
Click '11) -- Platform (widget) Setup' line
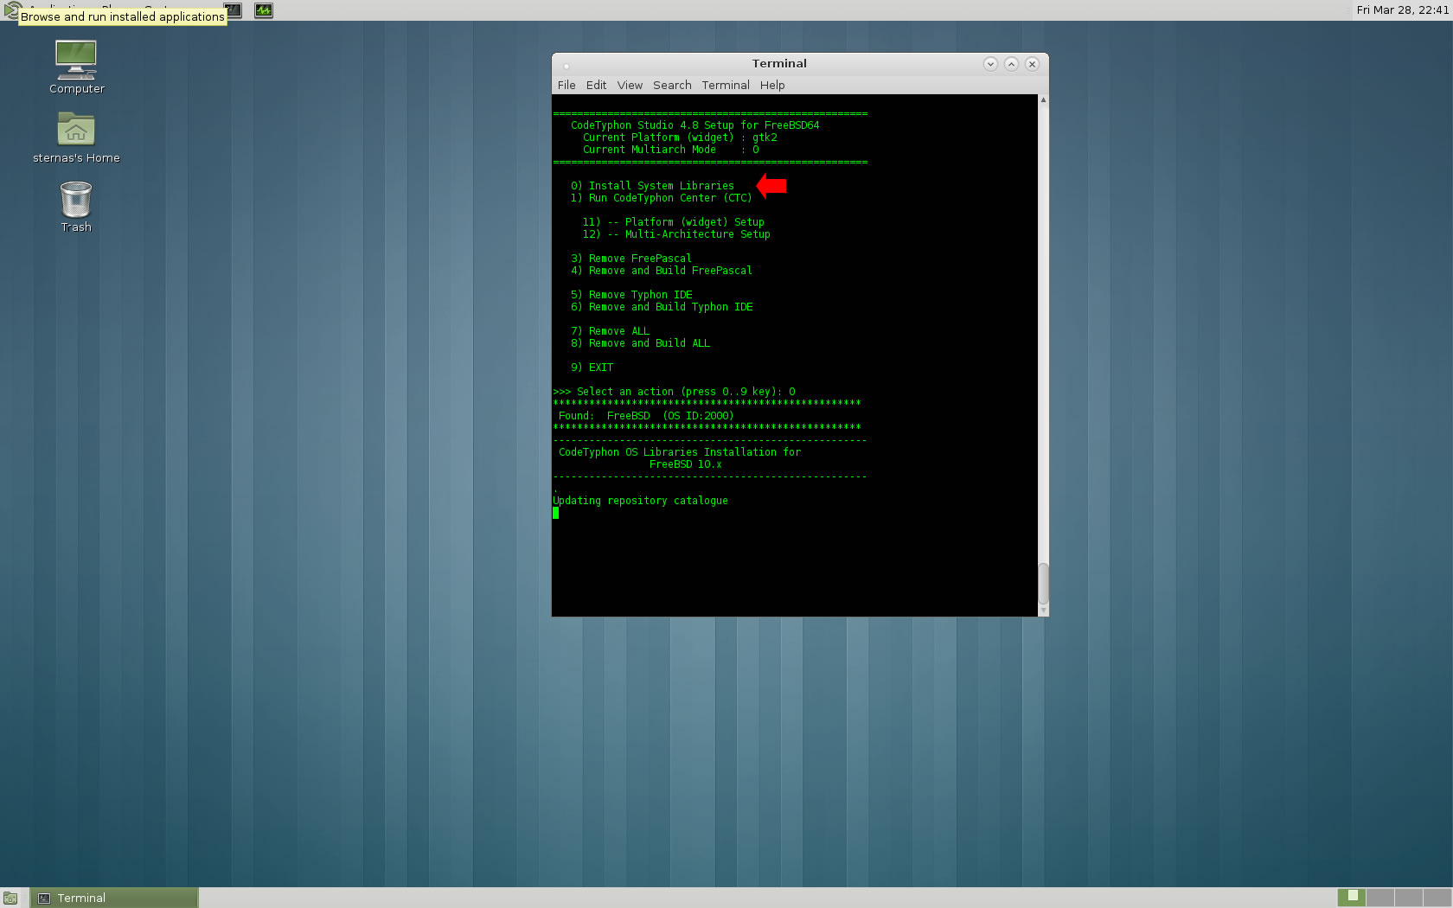(674, 222)
